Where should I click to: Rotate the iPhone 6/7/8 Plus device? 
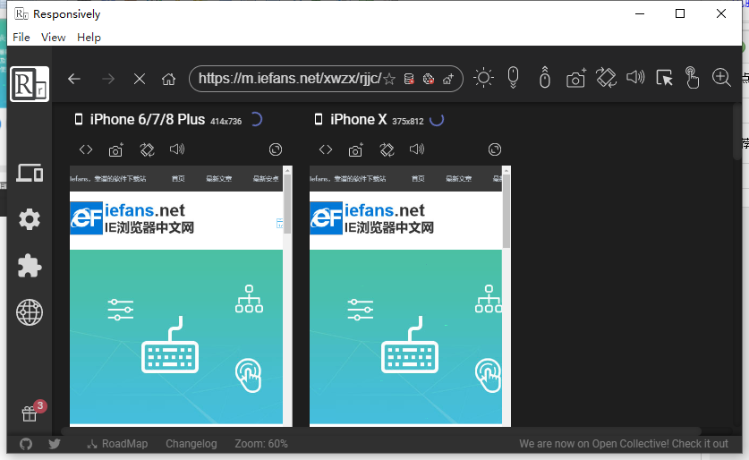(147, 150)
